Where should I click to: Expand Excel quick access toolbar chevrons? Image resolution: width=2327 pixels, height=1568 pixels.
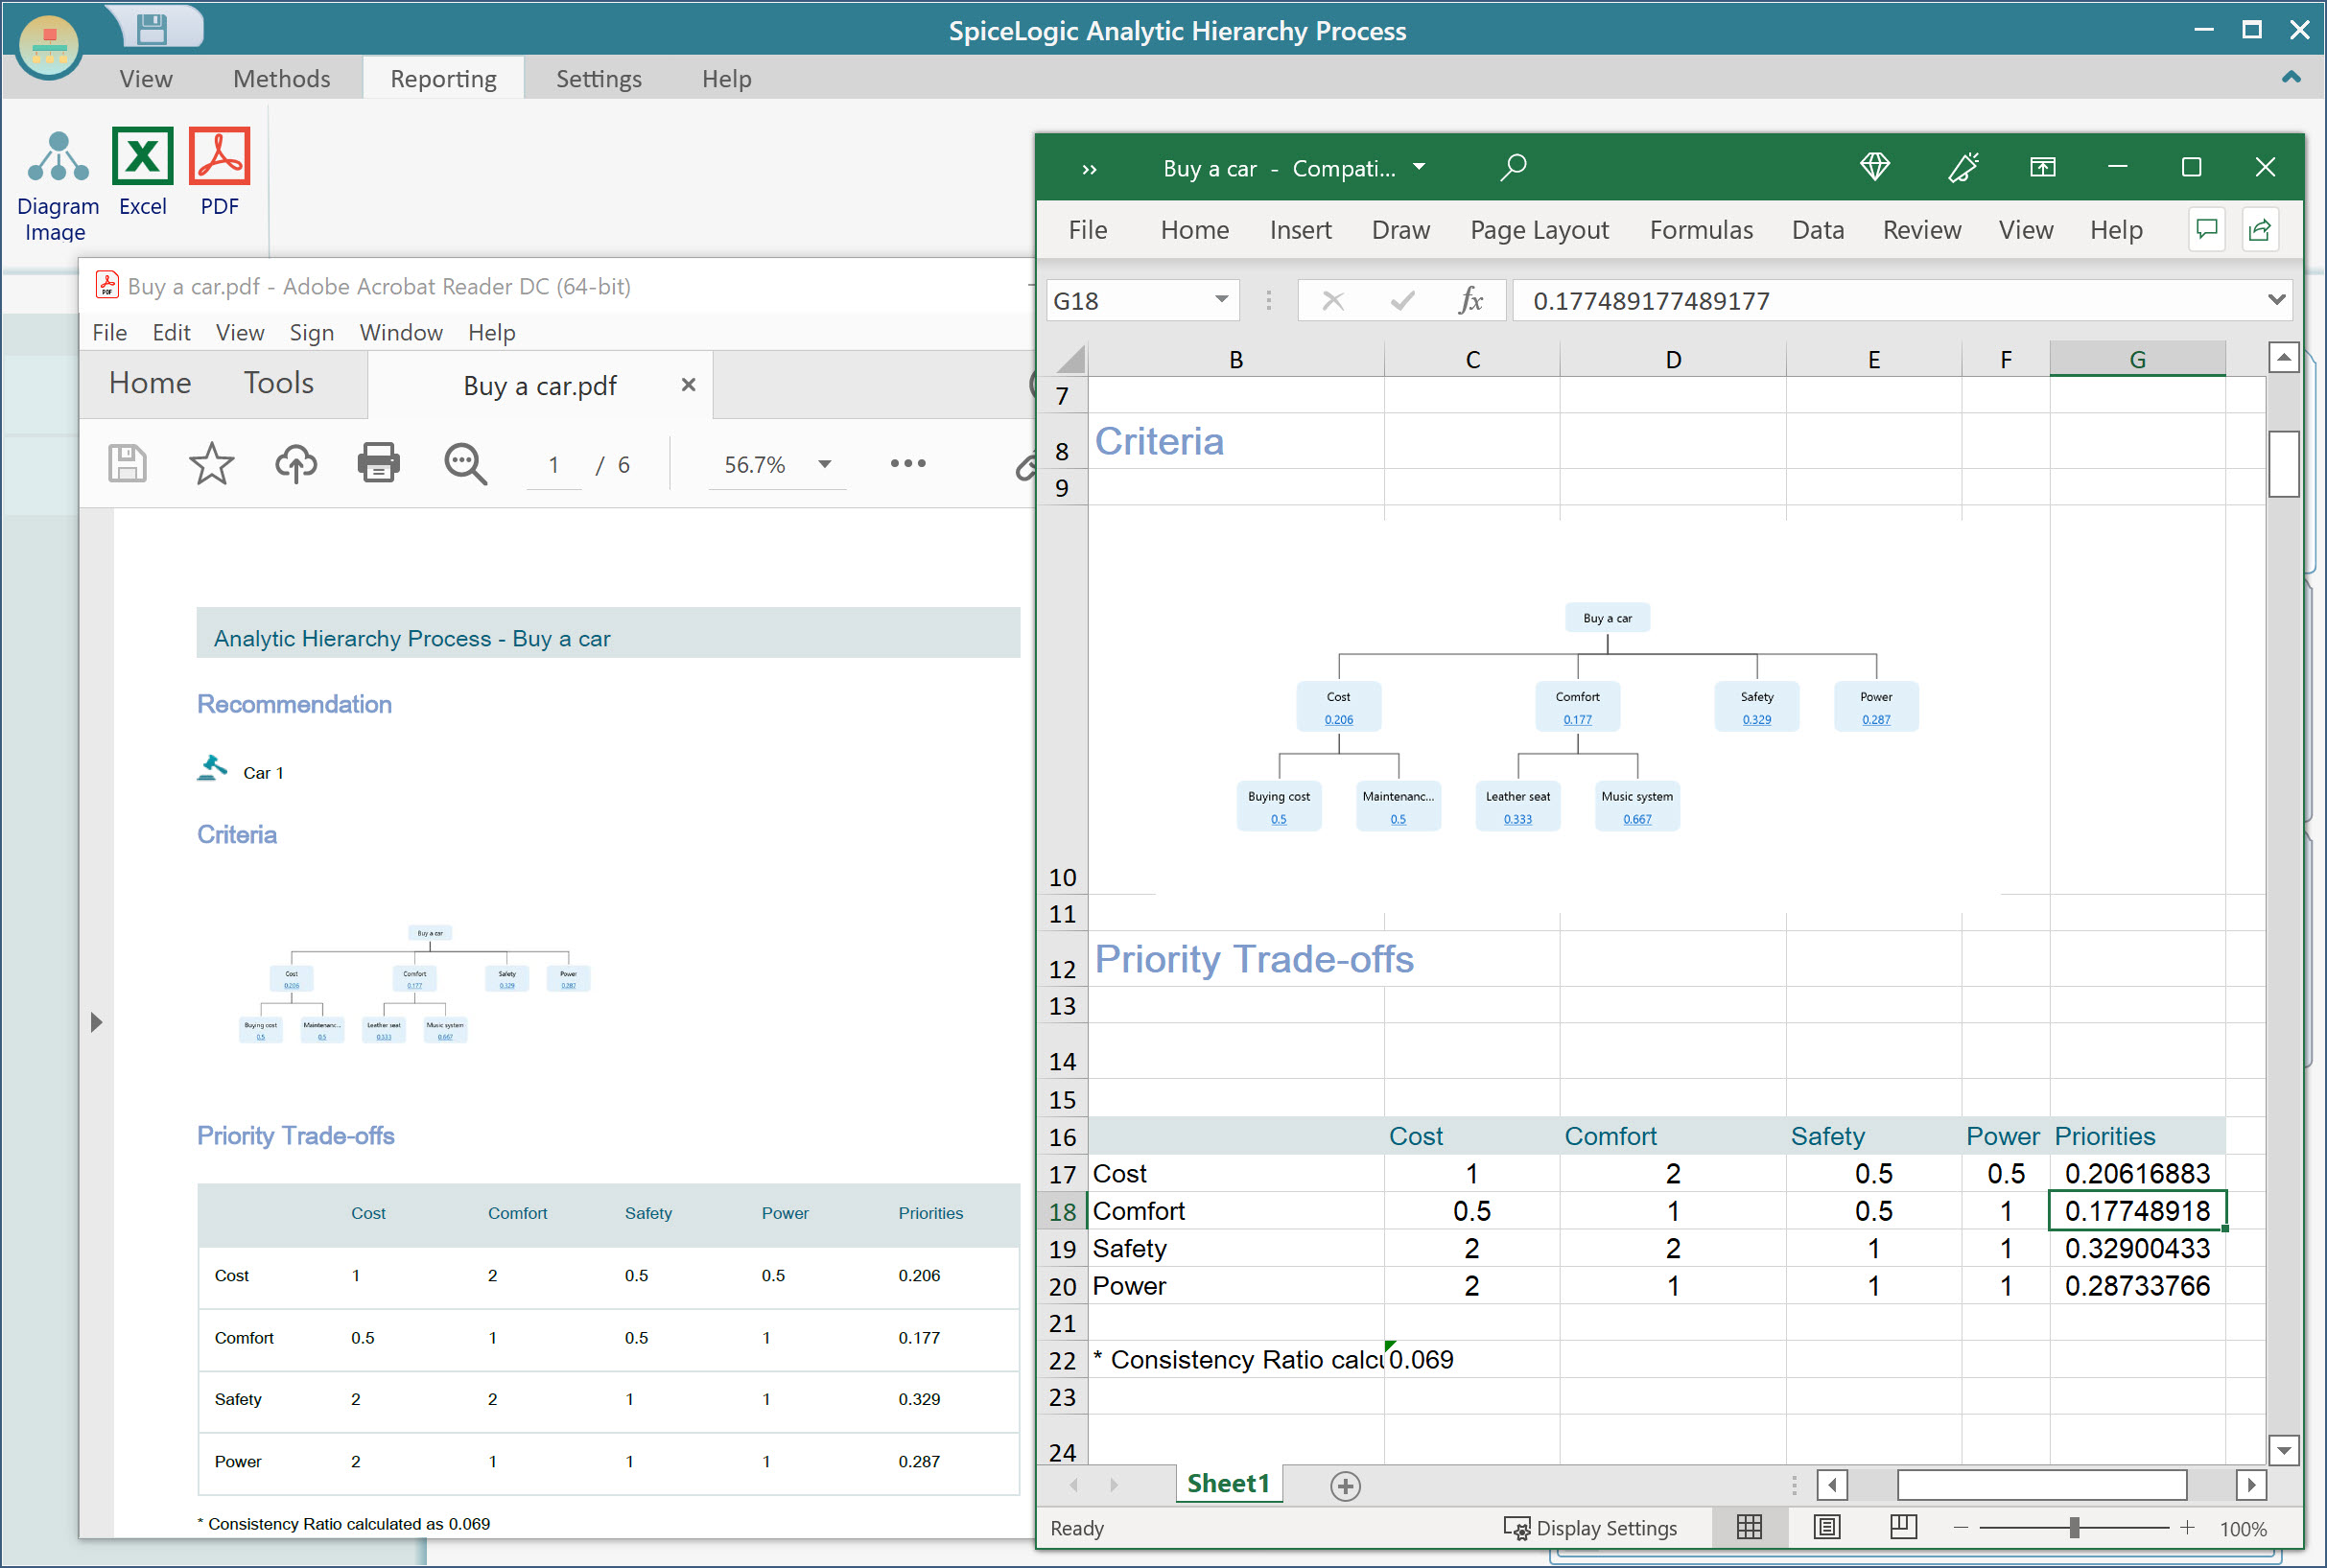point(1090,169)
